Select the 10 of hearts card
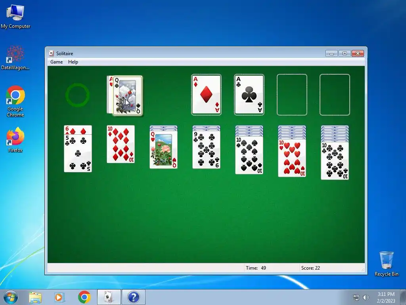Screen dimensions: 406x305 point(292,158)
